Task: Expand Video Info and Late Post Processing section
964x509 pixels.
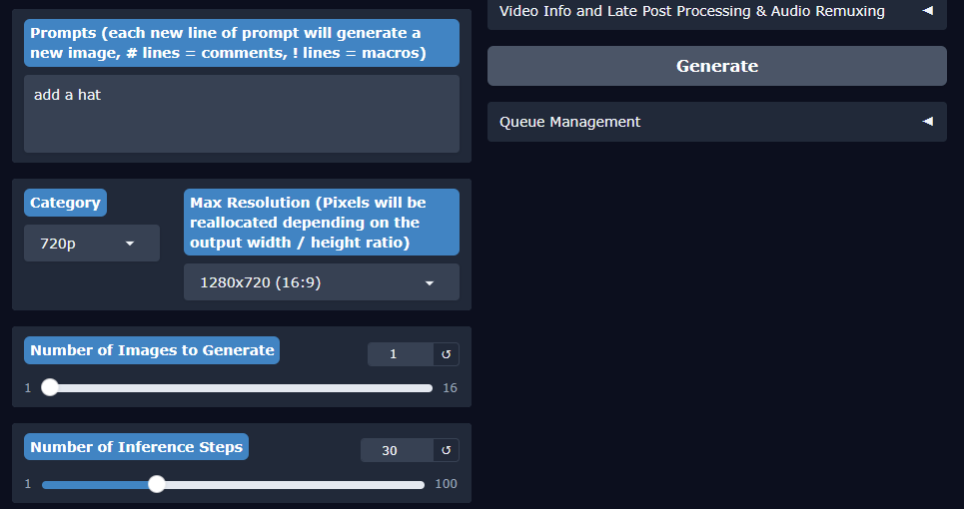Action: click(x=691, y=12)
